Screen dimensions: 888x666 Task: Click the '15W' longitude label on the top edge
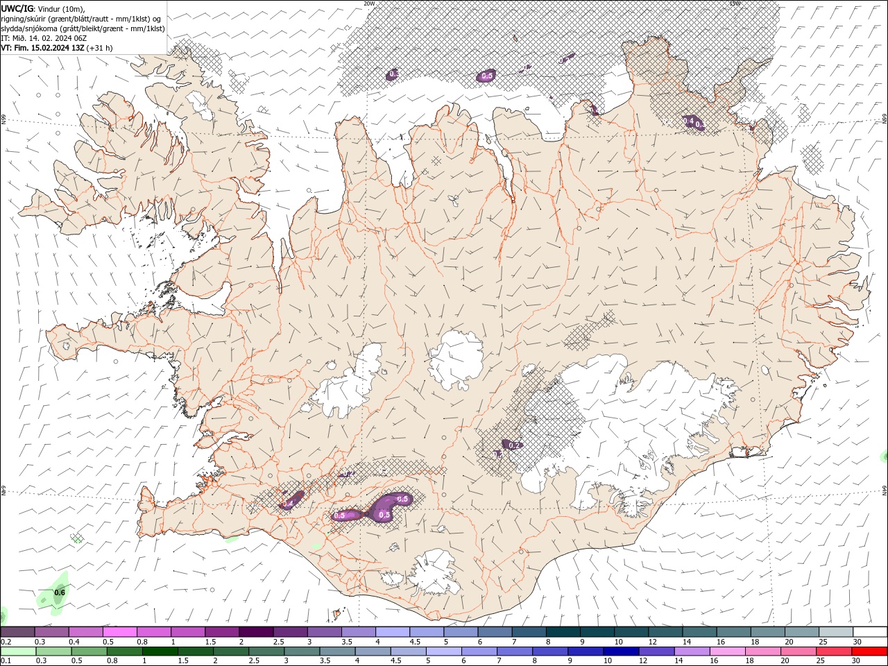pyautogui.click(x=735, y=3)
